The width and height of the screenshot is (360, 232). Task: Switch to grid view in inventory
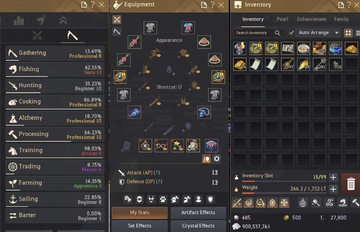coord(348,33)
